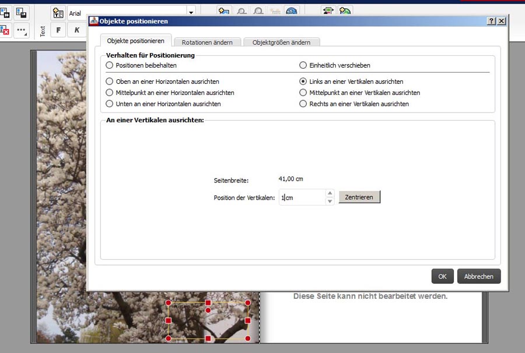Click the globe icon in the top toolbar
Screen dimensions: 525x353
click(292, 12)
